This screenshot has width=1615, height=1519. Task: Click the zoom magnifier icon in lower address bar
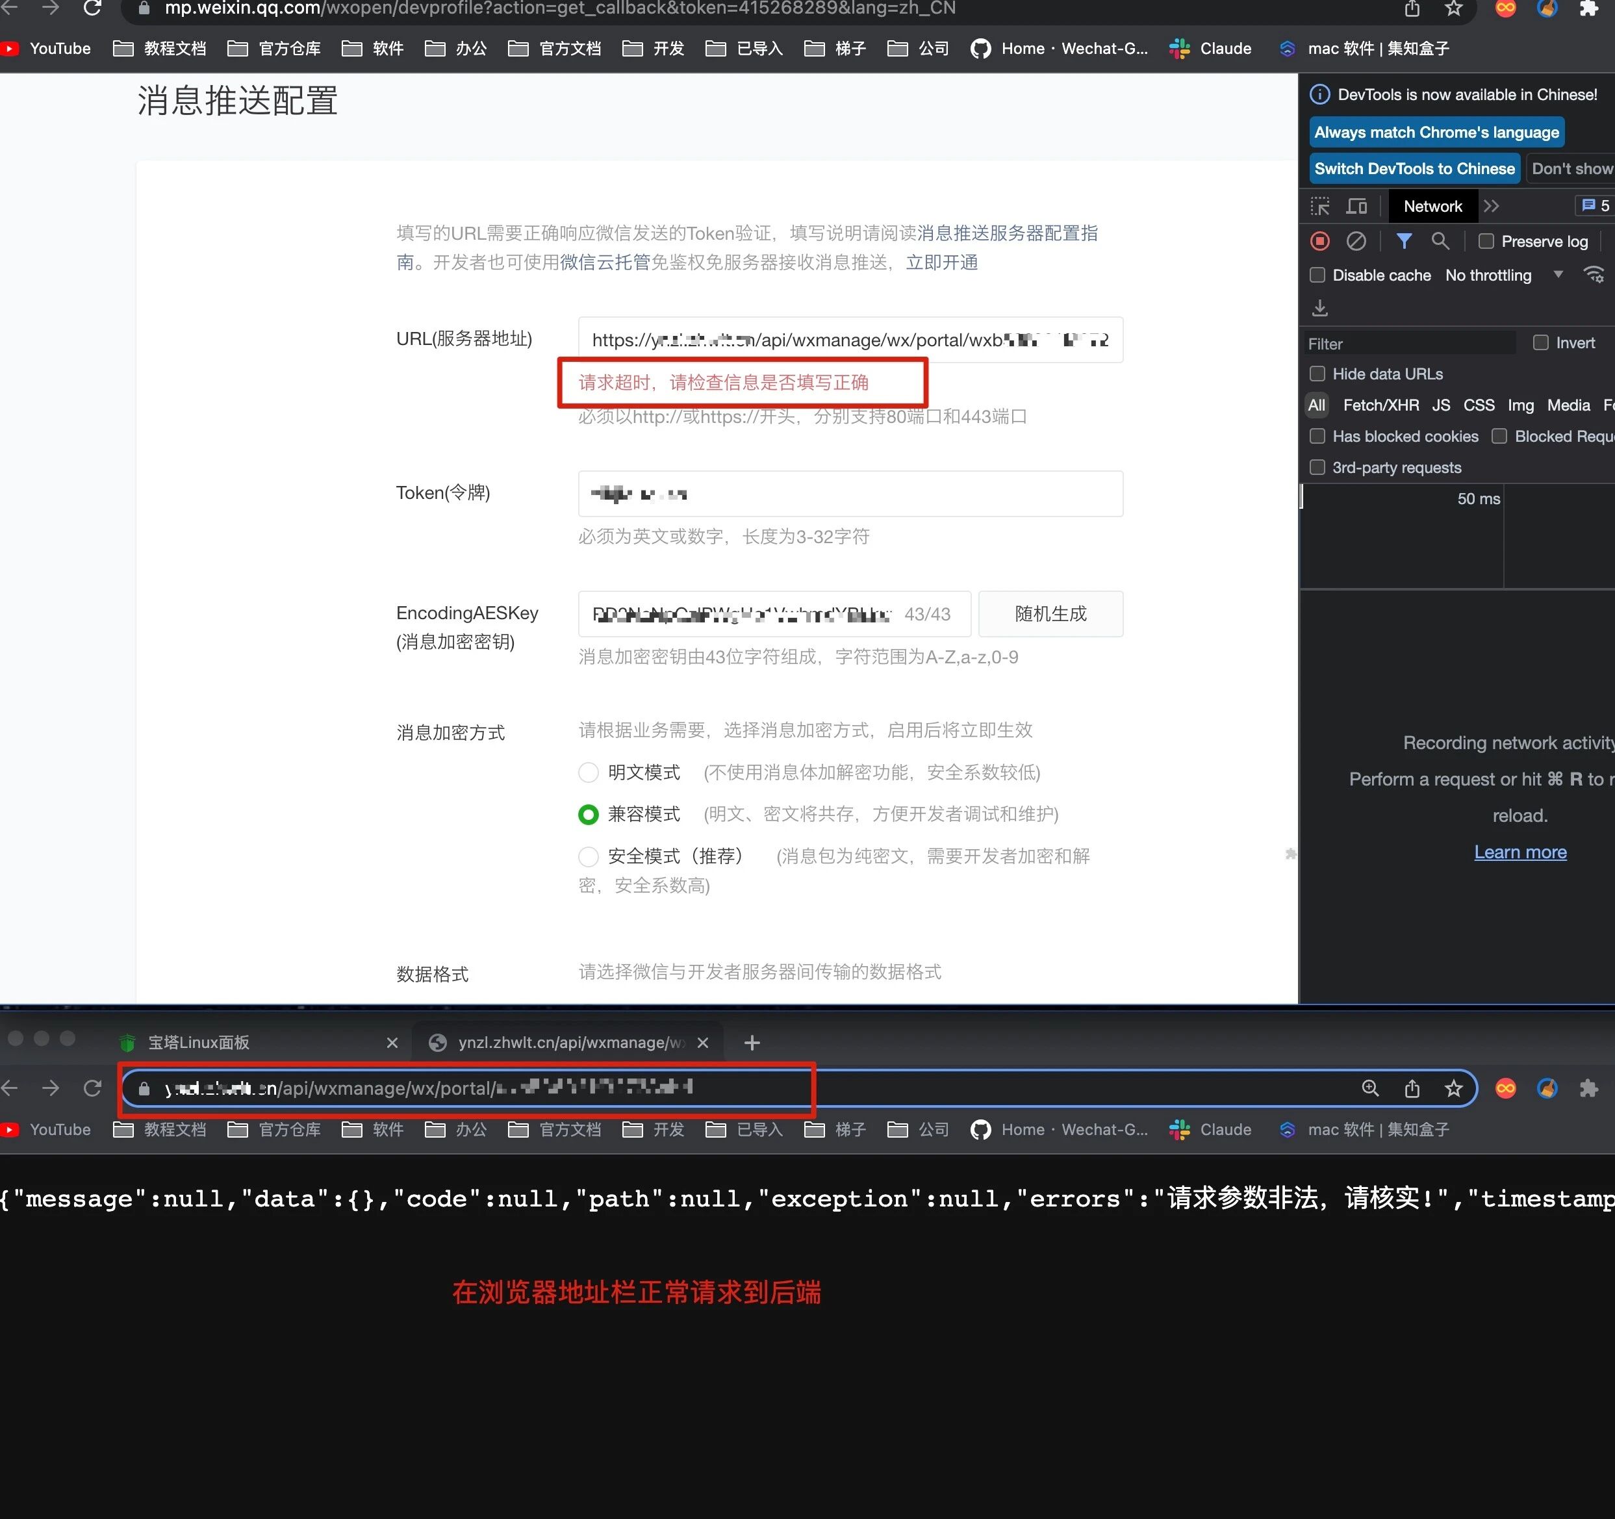[x=1369, y=1088]
